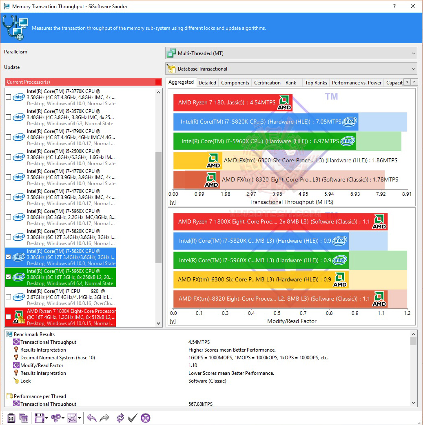Check the Intel Core i7-3770K processor box
The image size is (423, 425).
tap(9, 97)
